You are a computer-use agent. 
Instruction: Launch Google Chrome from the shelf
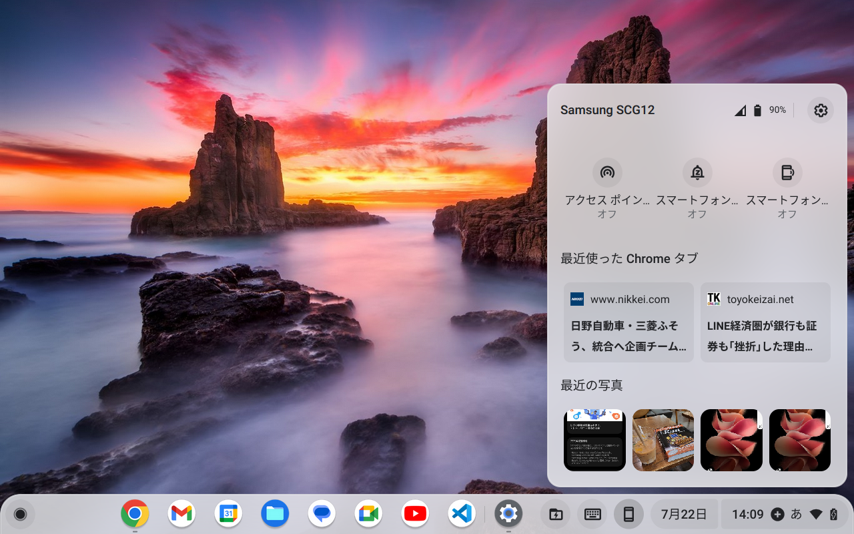tap(135, 514)
